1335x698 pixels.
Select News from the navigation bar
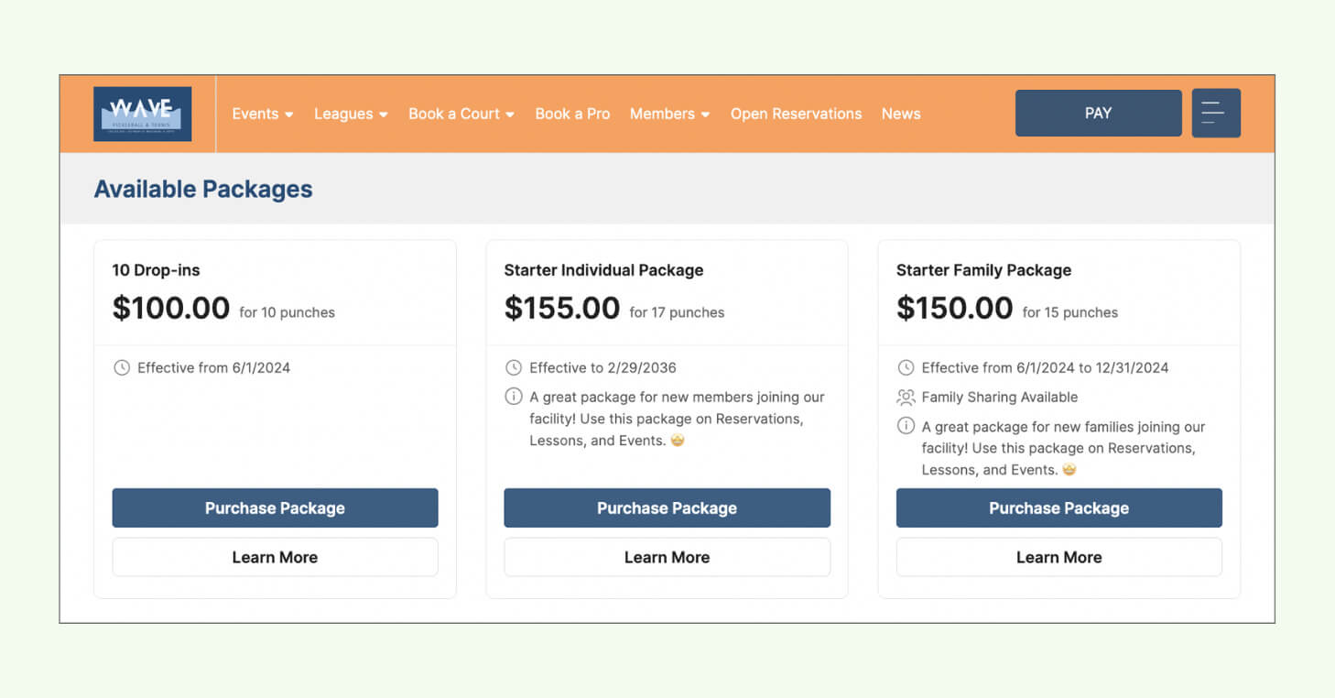pyautogui.click(x=901, y=114)
